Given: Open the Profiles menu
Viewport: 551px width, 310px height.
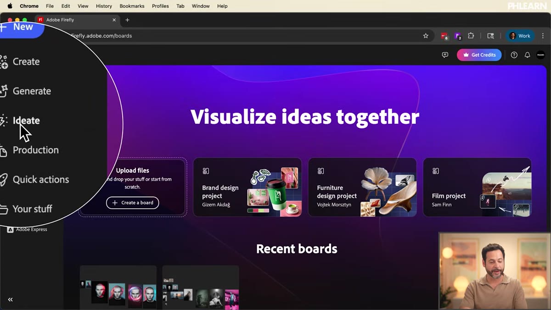Looking at the screenshot, I should [160, 6].
